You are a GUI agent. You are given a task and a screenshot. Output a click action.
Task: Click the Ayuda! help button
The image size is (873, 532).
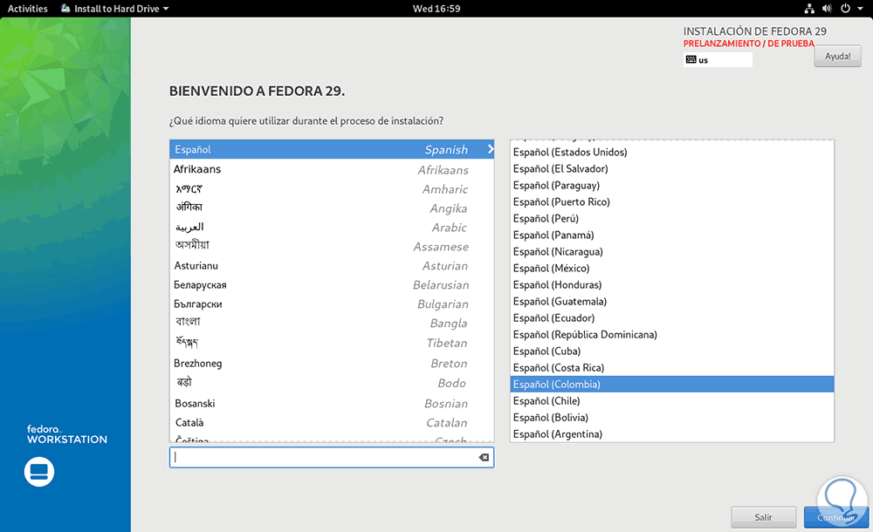(837, 56)
